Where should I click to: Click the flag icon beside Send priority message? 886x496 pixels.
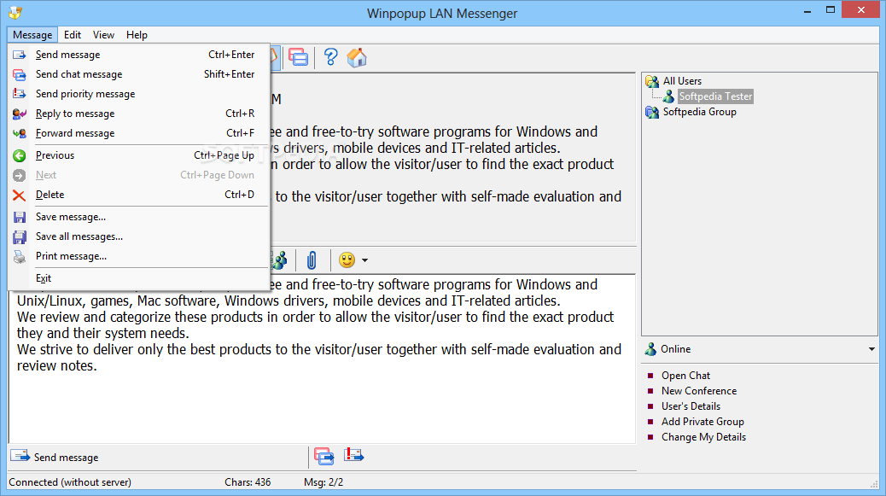(20, 94)
